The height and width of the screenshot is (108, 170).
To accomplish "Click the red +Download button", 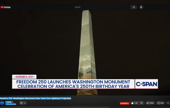I will (124, 103).
